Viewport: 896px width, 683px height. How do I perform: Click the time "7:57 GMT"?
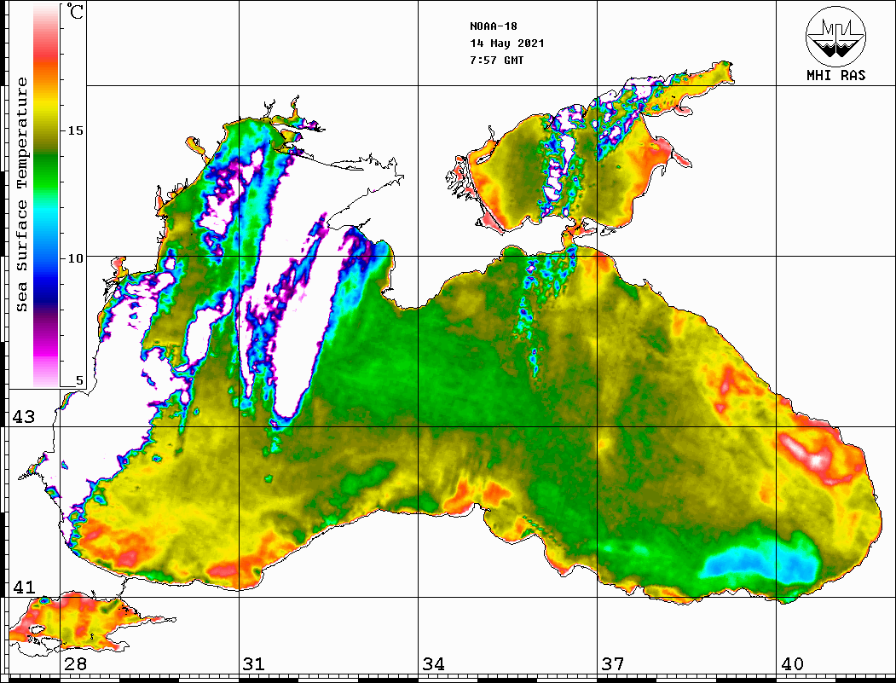[496, 60]
